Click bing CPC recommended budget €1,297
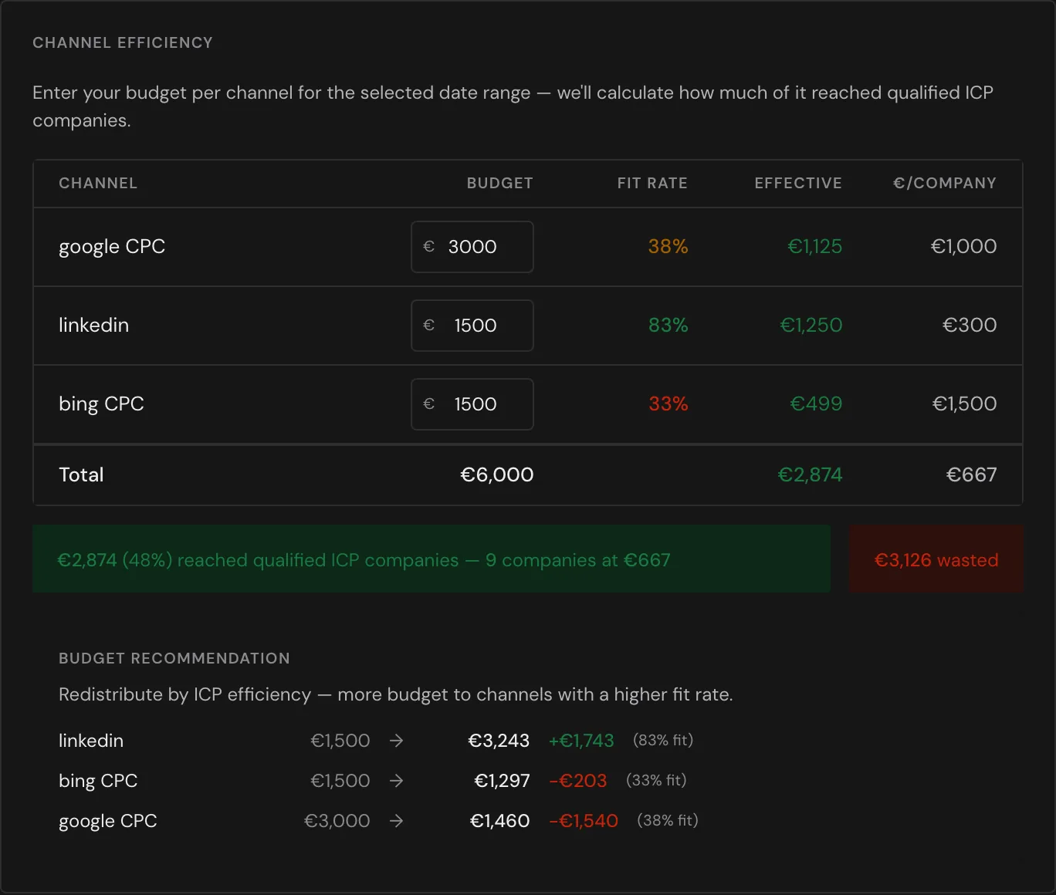Image resolution: width=1056 pixels, height=895 pixels. pyautogui.click(x=502, y=781)
